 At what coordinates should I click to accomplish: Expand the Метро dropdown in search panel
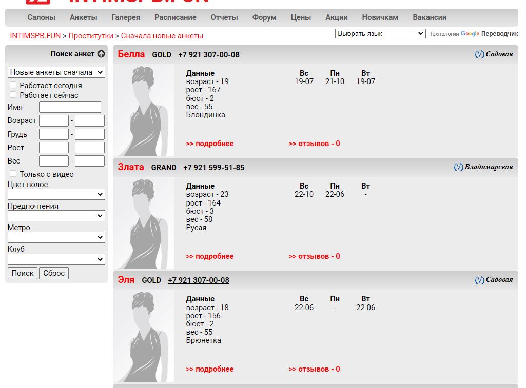(x=56, y=237)
